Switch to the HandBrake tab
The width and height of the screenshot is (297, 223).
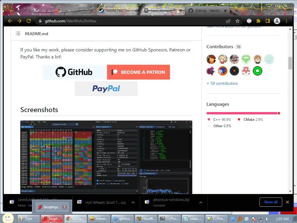click(28, 11)
